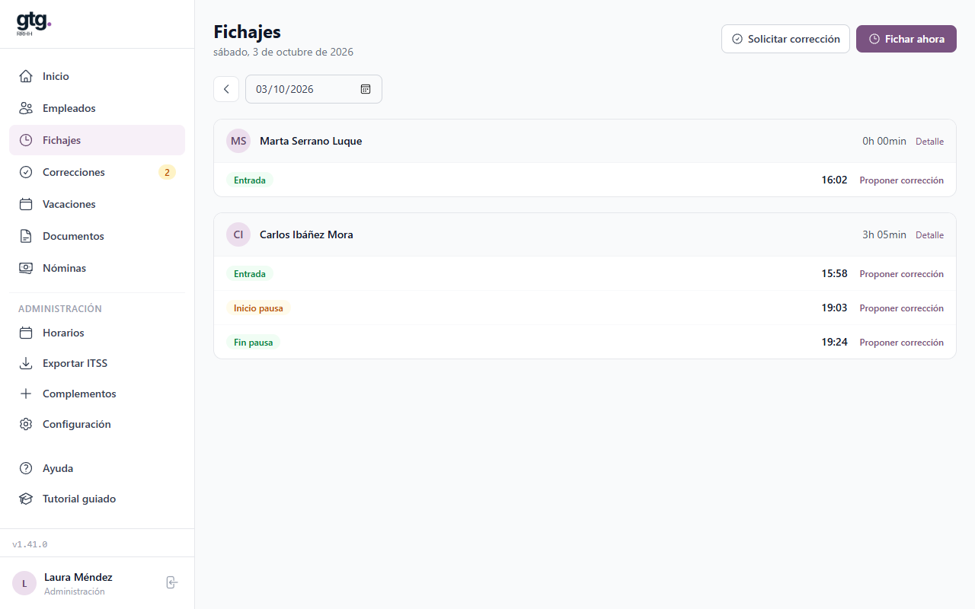Open the Empleados people icon
The height and width of the screenshot is (609, 975).
click(x=26, y=108)
